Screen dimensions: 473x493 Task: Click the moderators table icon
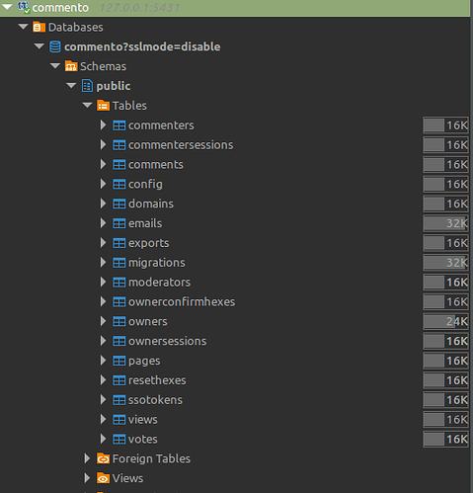pos(119,283)
